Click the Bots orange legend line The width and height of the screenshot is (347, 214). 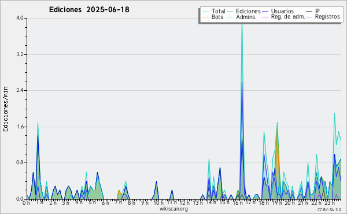[x=206, y=17]
